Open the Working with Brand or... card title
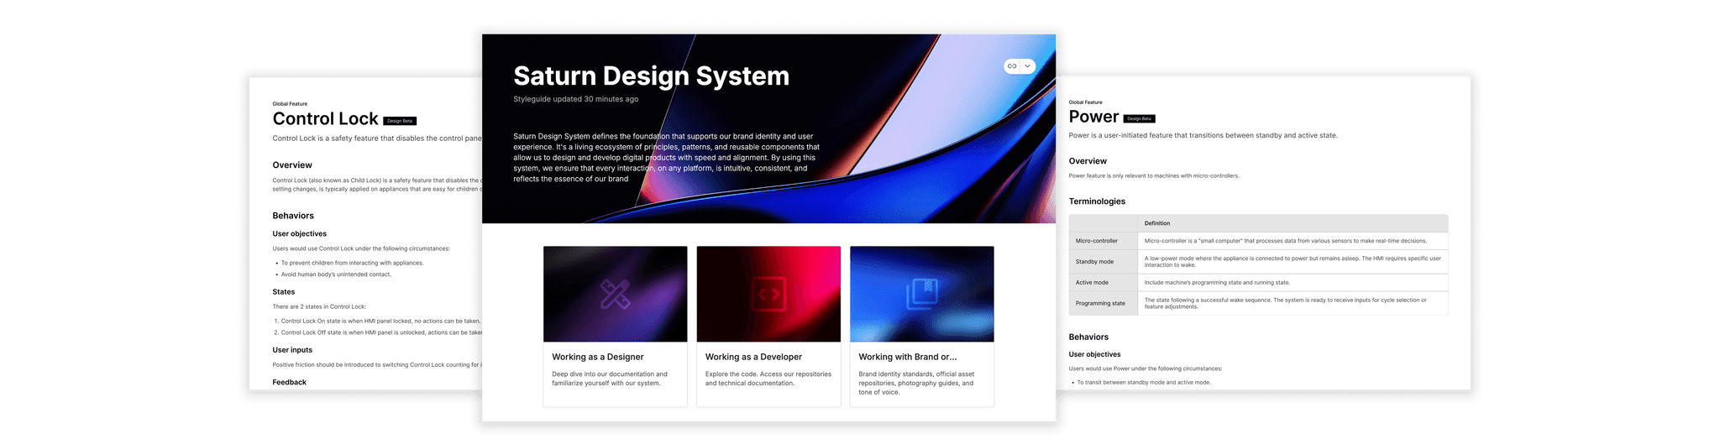The height and width of the screenshot is (439, 1720). point(907,357)
